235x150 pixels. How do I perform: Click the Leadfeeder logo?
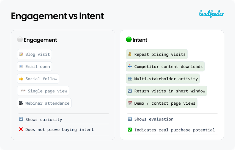click(211, 14)
